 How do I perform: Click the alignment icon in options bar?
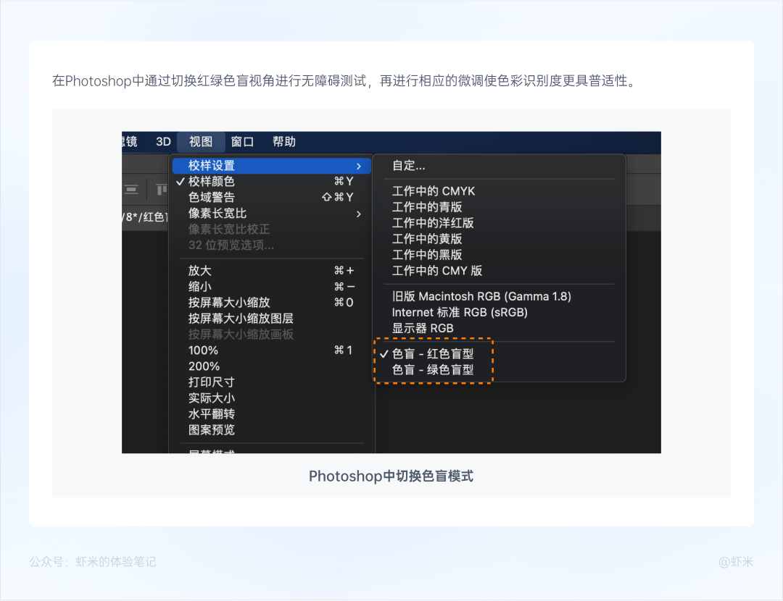(131, 190)
